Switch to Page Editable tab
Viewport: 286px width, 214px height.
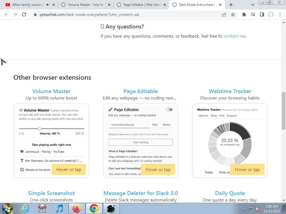click(142, 5)
